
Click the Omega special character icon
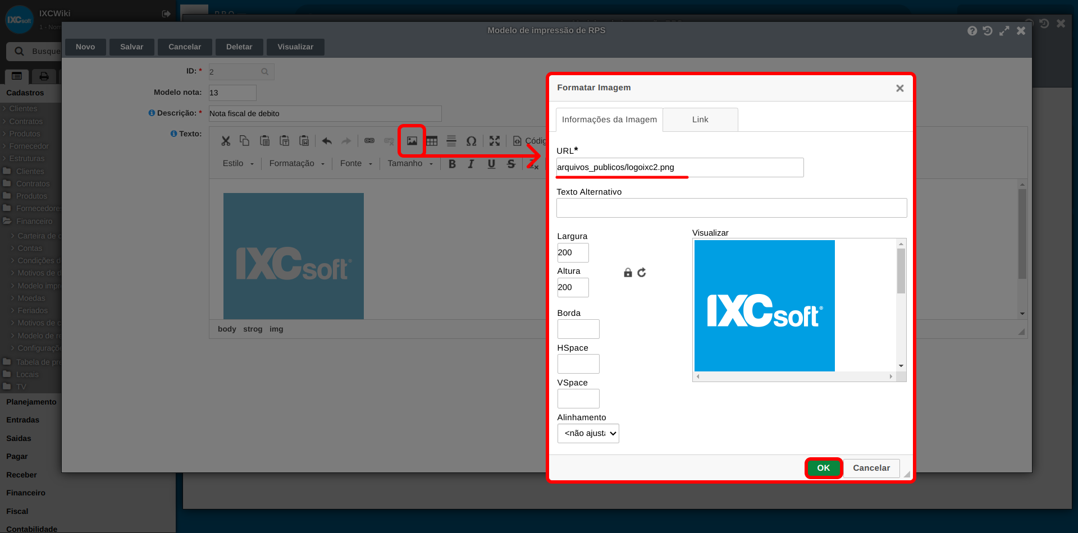click(x=472, y=141)
